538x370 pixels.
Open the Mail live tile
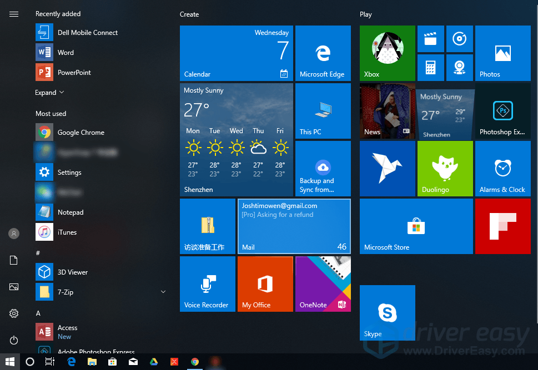click(294, 226)
